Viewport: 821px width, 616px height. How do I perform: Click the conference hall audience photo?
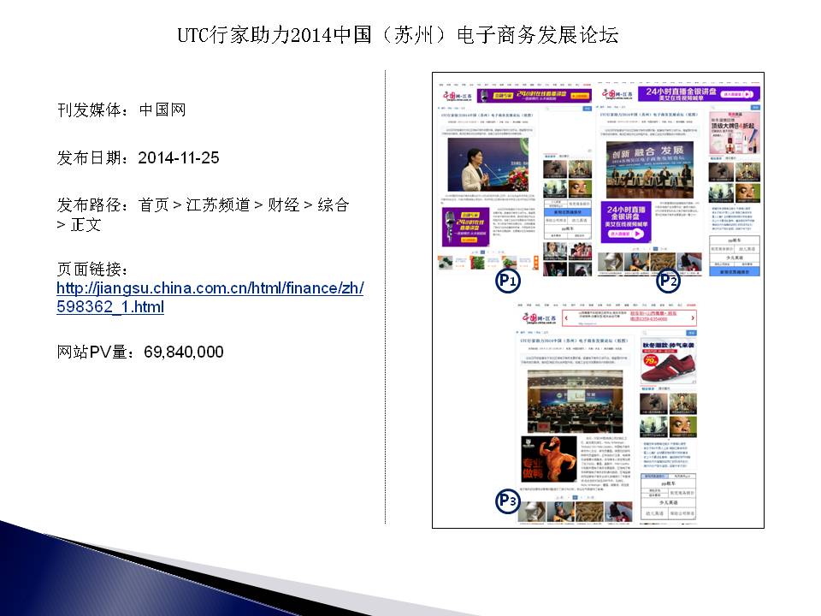[x=575, y=402]
